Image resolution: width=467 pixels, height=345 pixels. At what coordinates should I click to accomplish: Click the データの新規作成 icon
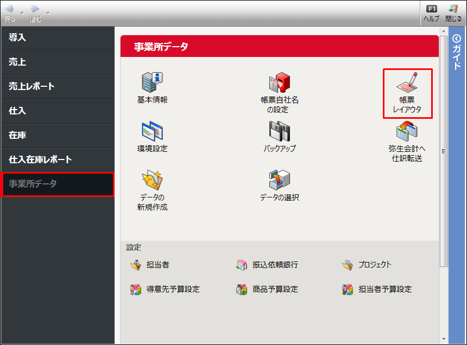click(152, 180)
